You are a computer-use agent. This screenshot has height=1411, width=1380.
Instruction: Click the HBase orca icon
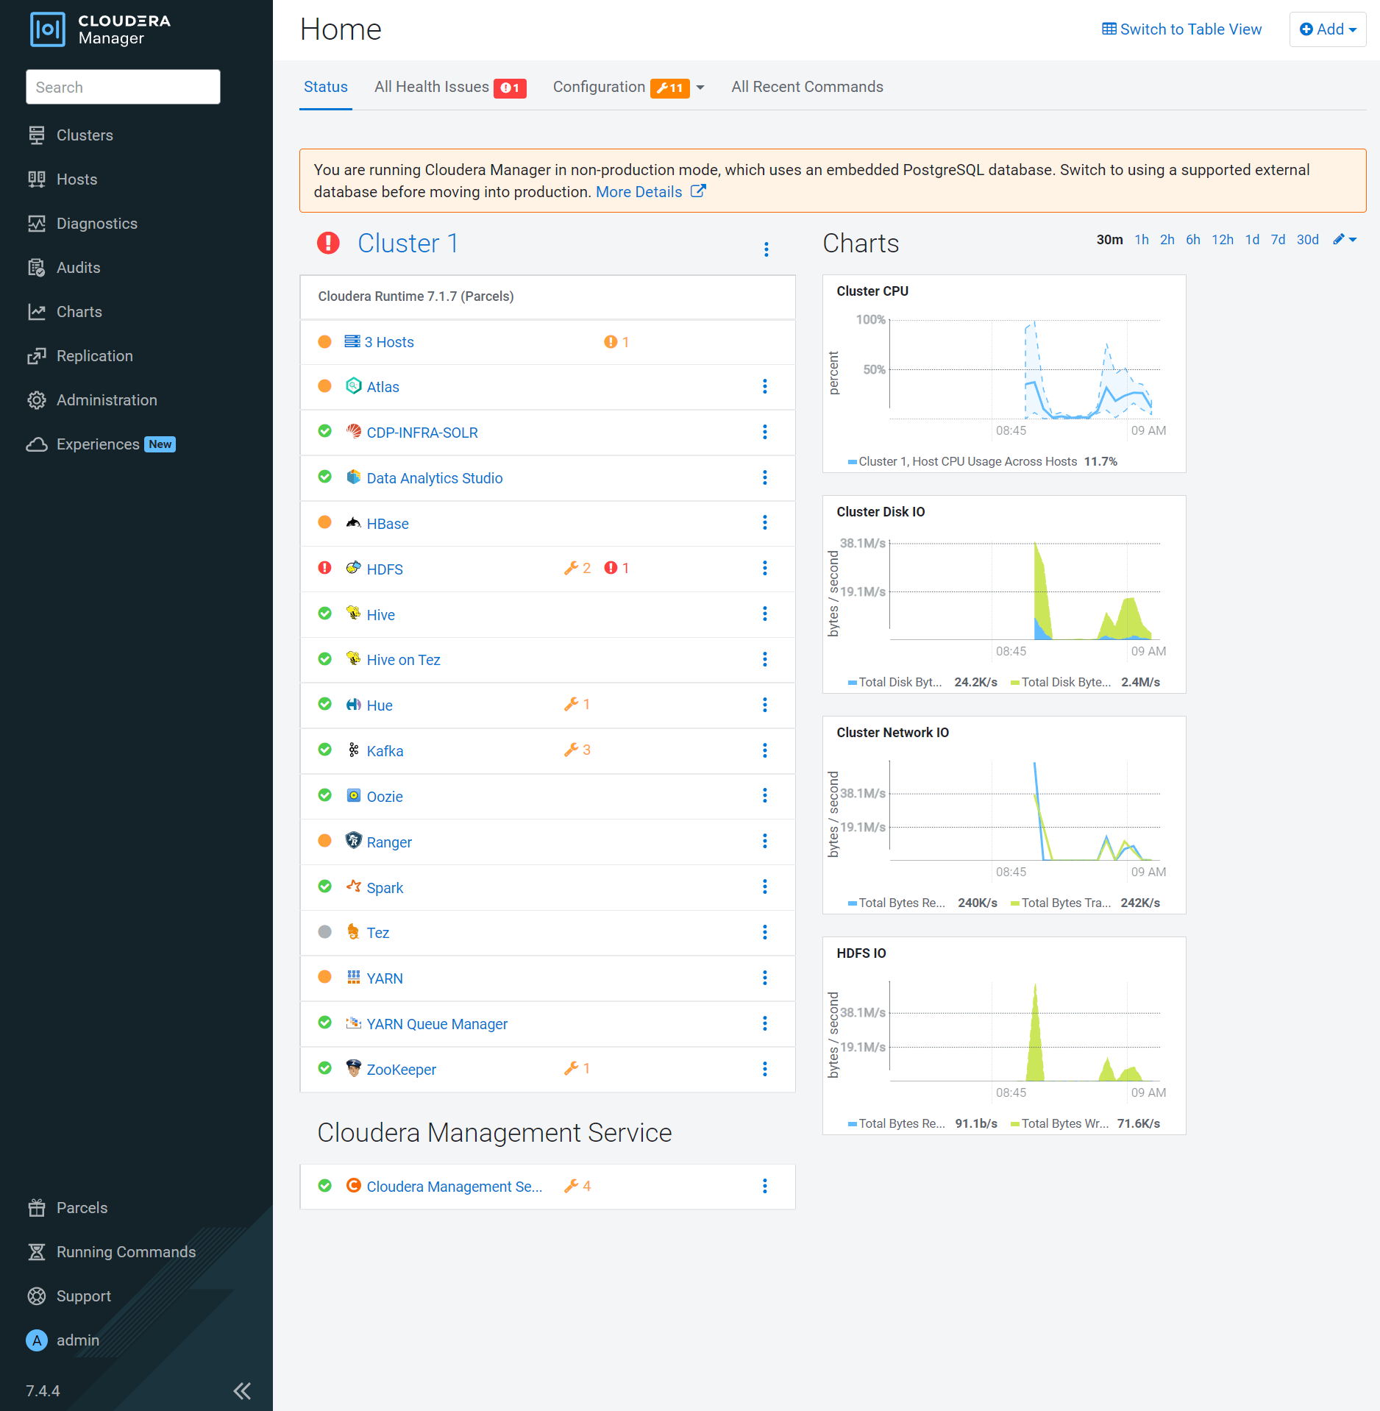coord(354,522)
